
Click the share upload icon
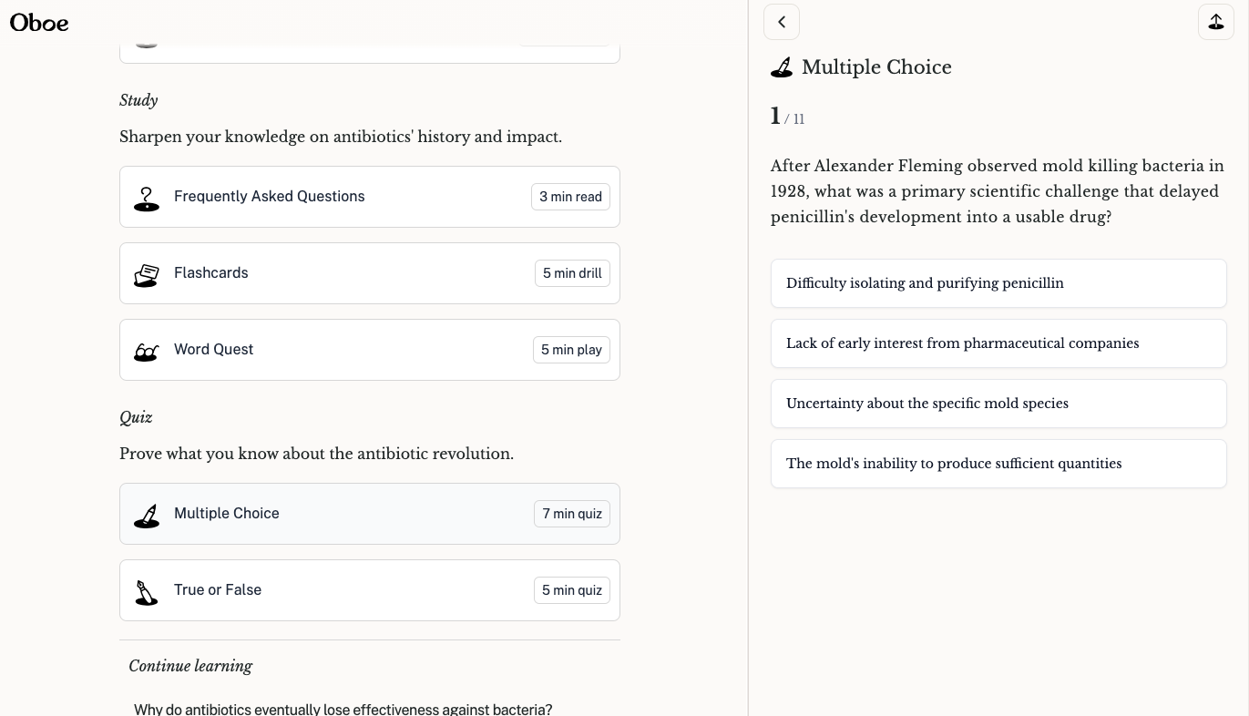point(1215,22)
